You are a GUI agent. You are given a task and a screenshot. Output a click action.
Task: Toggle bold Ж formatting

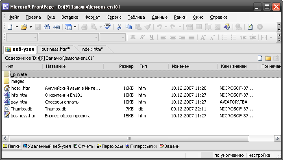tap(133, 37)
